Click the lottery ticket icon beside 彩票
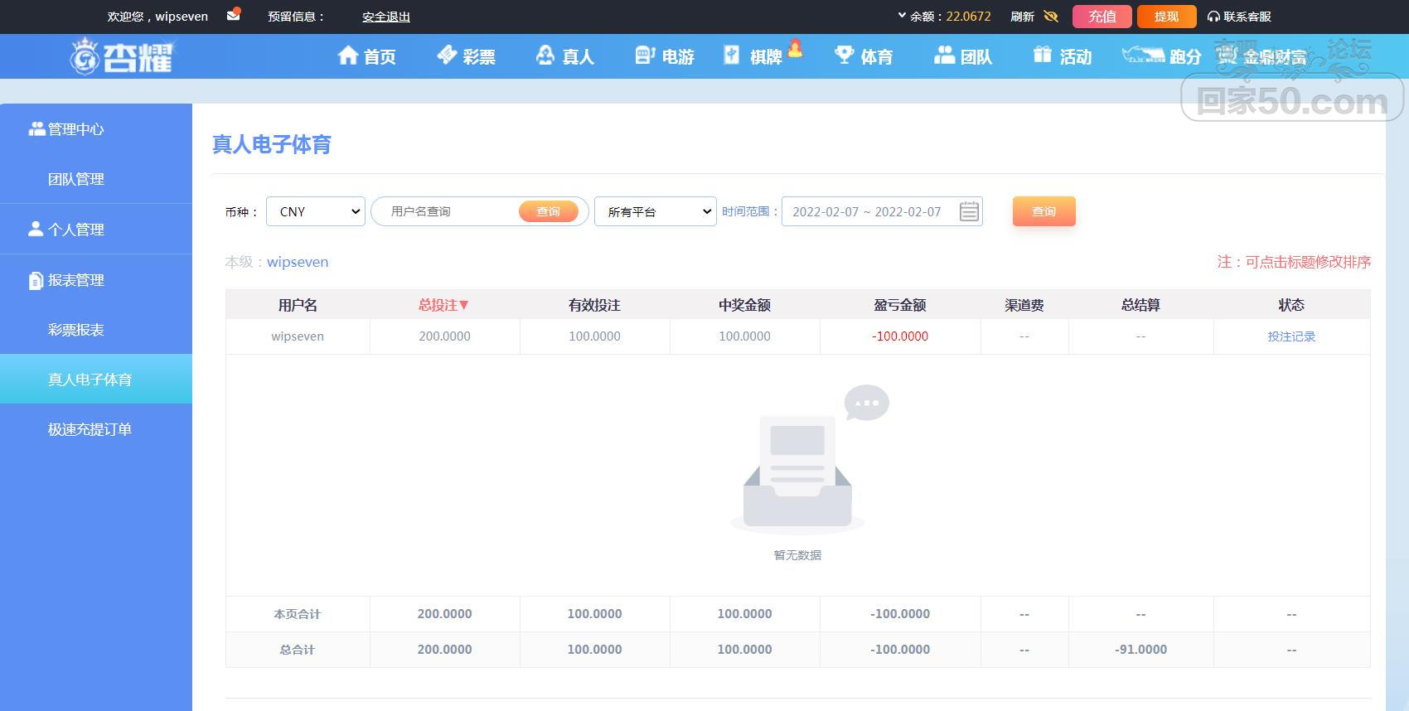This screenshot has width=1409, height=711. tap(448, 55)
